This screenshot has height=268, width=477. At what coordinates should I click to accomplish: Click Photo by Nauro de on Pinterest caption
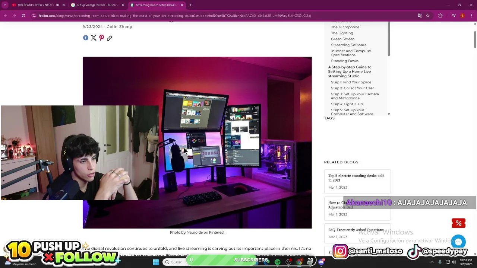[197, 233]
